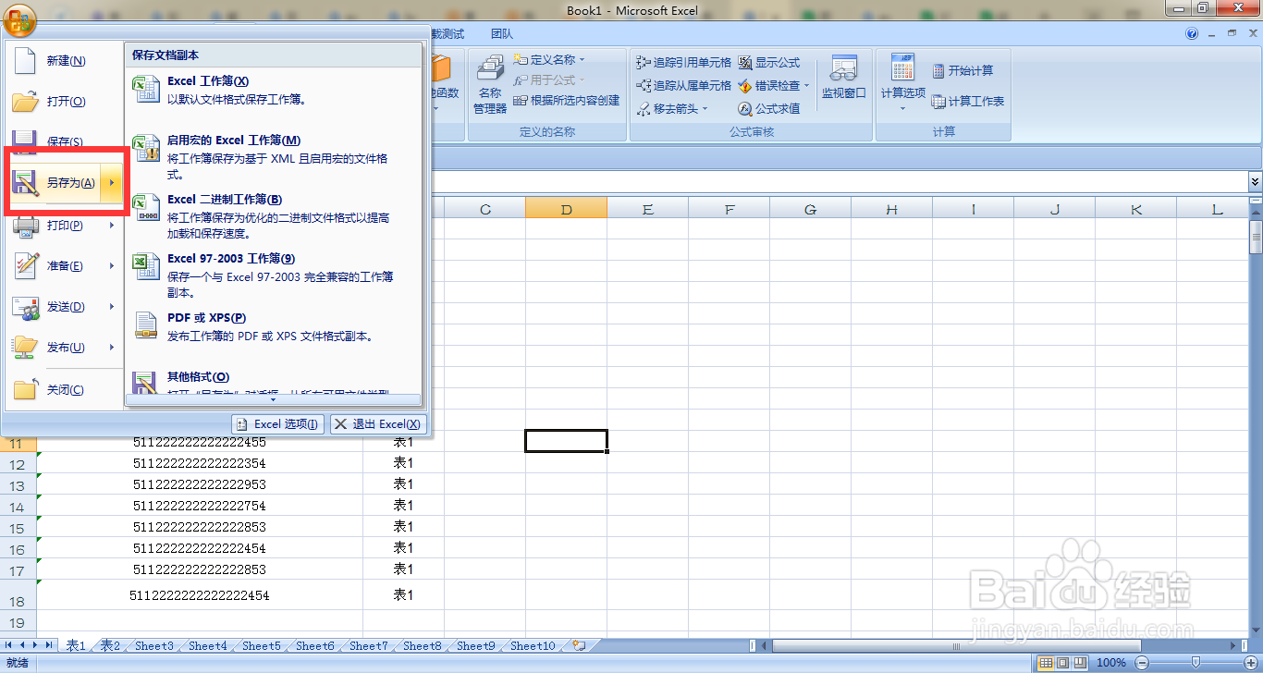This screenshot has height=673, width=1263.
Task: Expand the 准备 submenu arrow
Action: click(112, 266)
